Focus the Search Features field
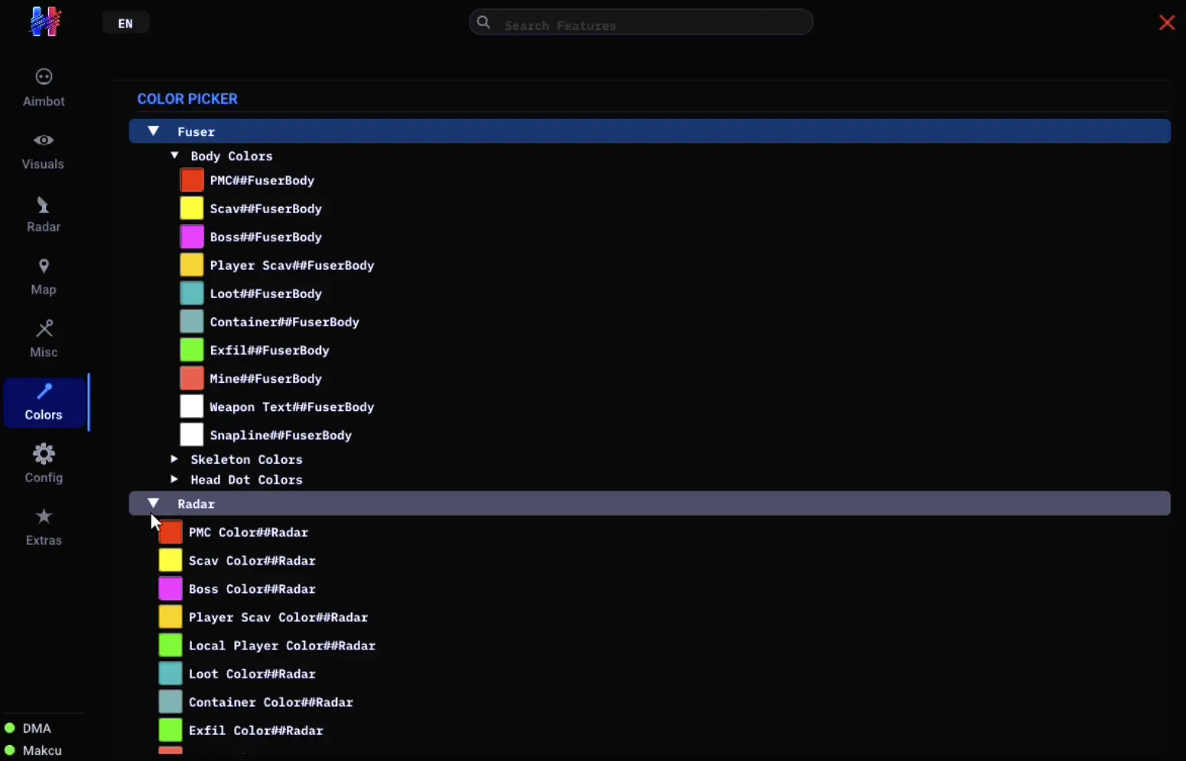Screen dimensions: 1186x761 point(641,22)
